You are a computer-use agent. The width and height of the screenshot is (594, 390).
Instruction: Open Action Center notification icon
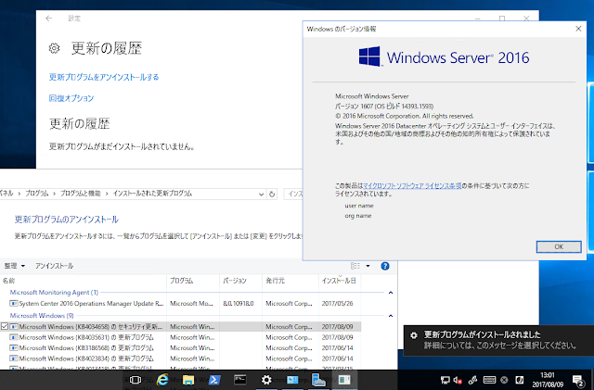click(578, 380)
